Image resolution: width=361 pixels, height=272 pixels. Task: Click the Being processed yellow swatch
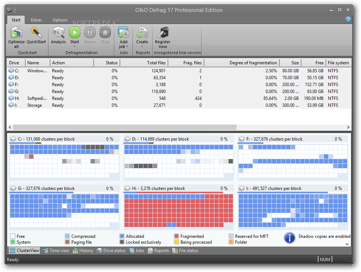tap(176, 242)
